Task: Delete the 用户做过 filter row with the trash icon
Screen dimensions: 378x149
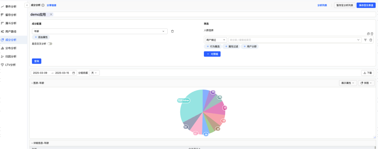Action: (x=371, y=40)
